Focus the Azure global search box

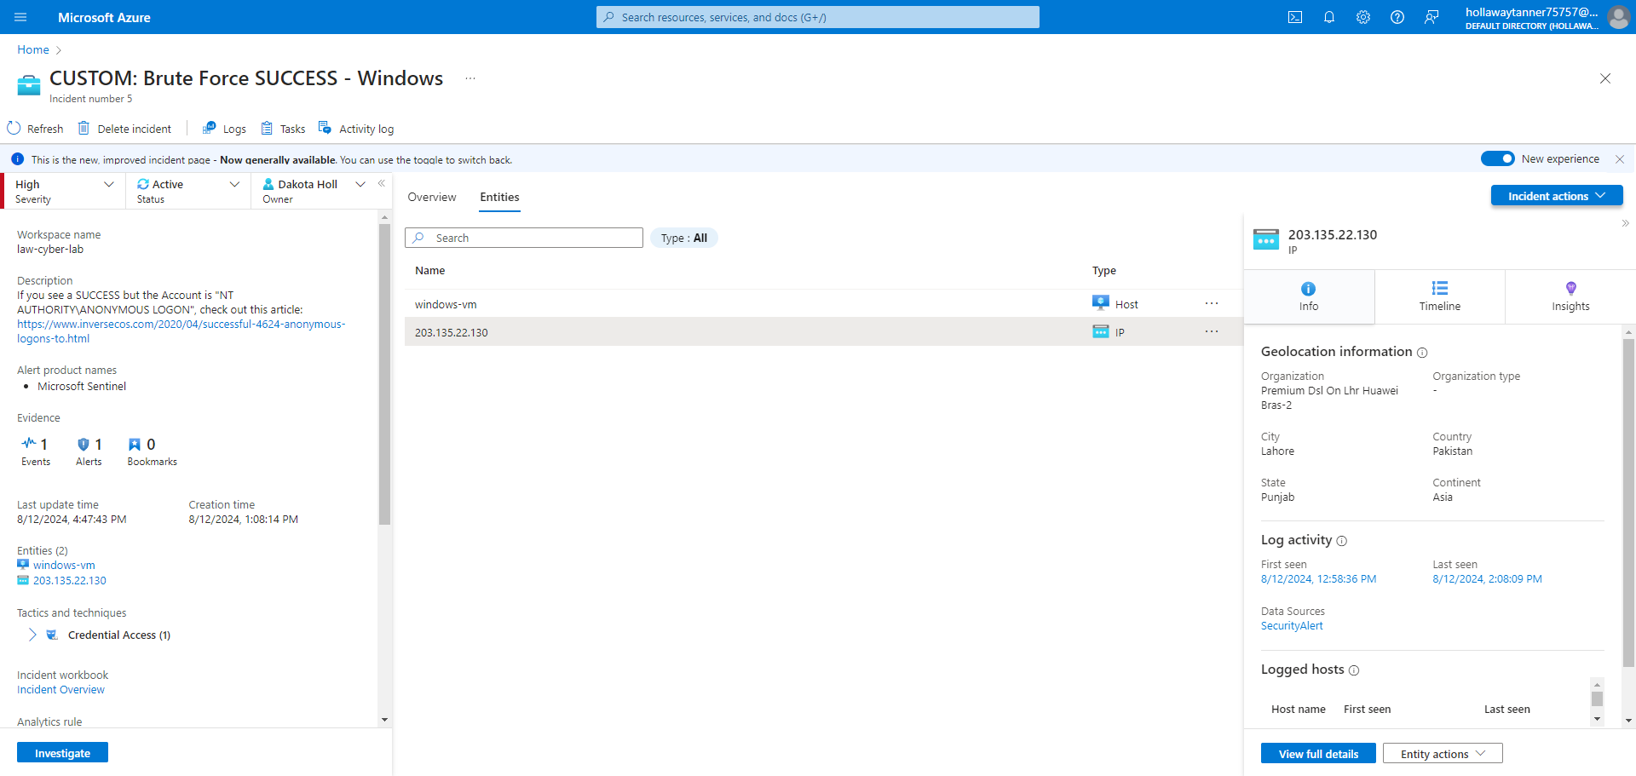click(x=818, y=17)
